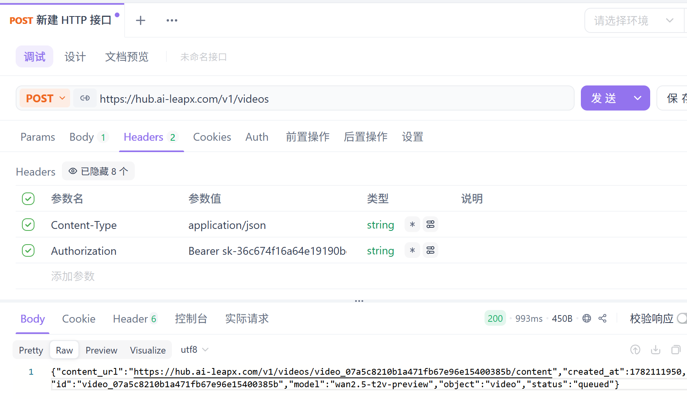Screen dimensions: 687x399
Task: Expand the send button dropdown arrow
Action: pos(638,98)
